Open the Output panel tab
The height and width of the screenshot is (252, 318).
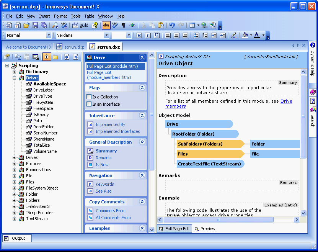coord(16,238)
